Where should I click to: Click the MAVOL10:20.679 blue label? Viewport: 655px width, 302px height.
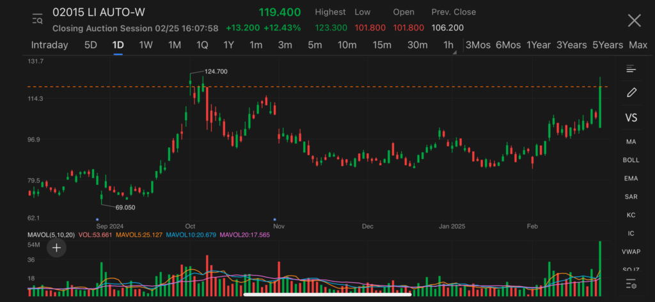(x=191, y=235)
